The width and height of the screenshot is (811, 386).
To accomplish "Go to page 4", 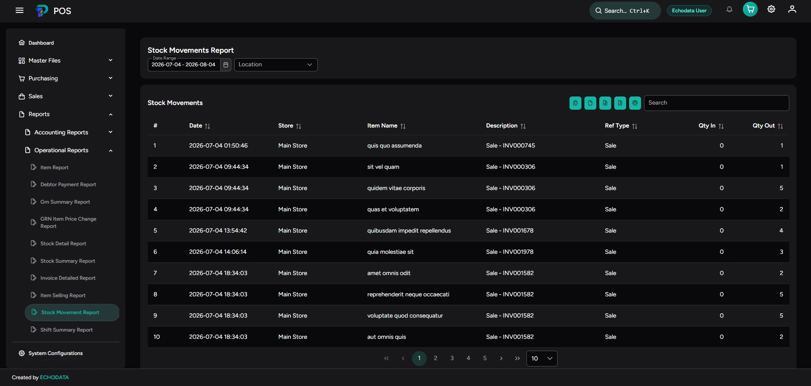I will tap(468, 358).
